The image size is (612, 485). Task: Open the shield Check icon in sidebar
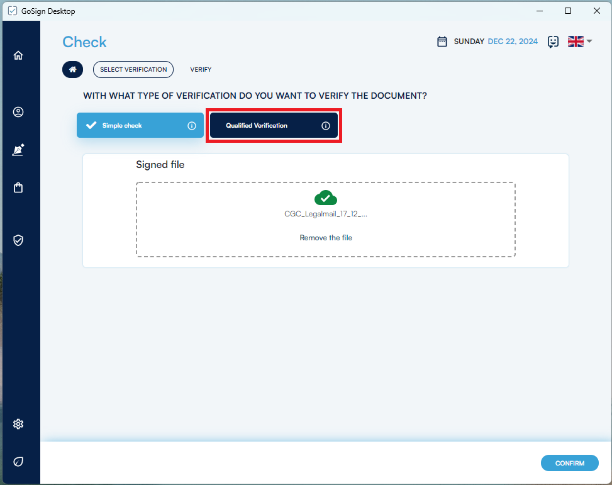coord(18,240)
